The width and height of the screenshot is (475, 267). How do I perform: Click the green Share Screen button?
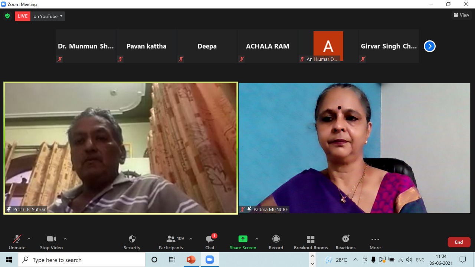(x=243, y=242)
